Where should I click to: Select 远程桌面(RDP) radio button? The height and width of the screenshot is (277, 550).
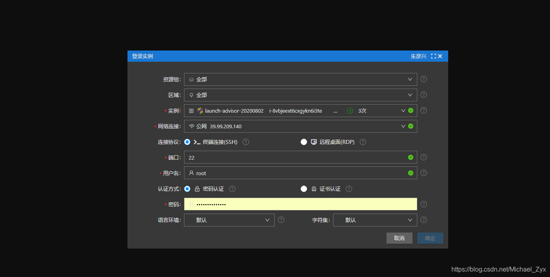304,142
